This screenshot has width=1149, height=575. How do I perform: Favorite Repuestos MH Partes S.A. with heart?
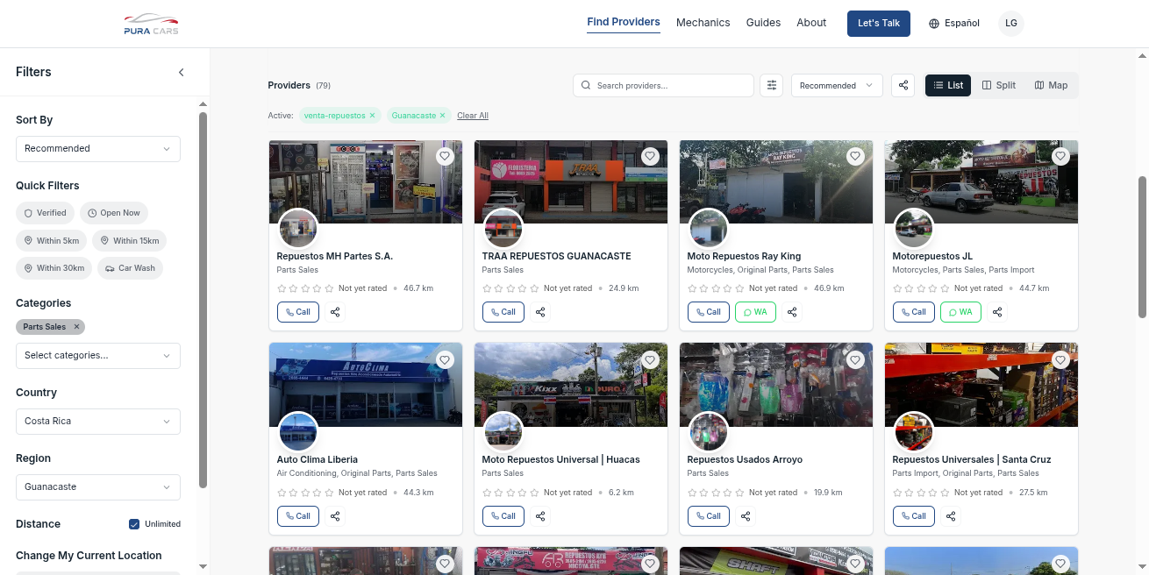point(445,156)
